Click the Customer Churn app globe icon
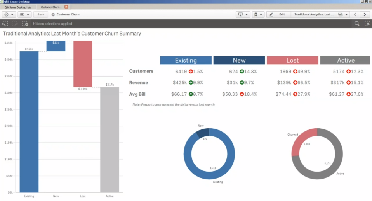Screen dimensions: 372x201 (x=53, y=14)
